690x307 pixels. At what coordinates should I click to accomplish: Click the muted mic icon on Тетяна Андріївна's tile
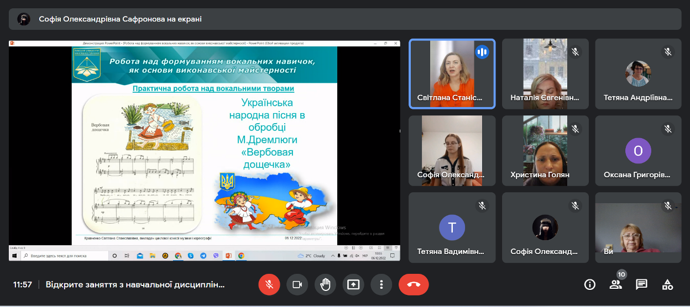point(668,52)
